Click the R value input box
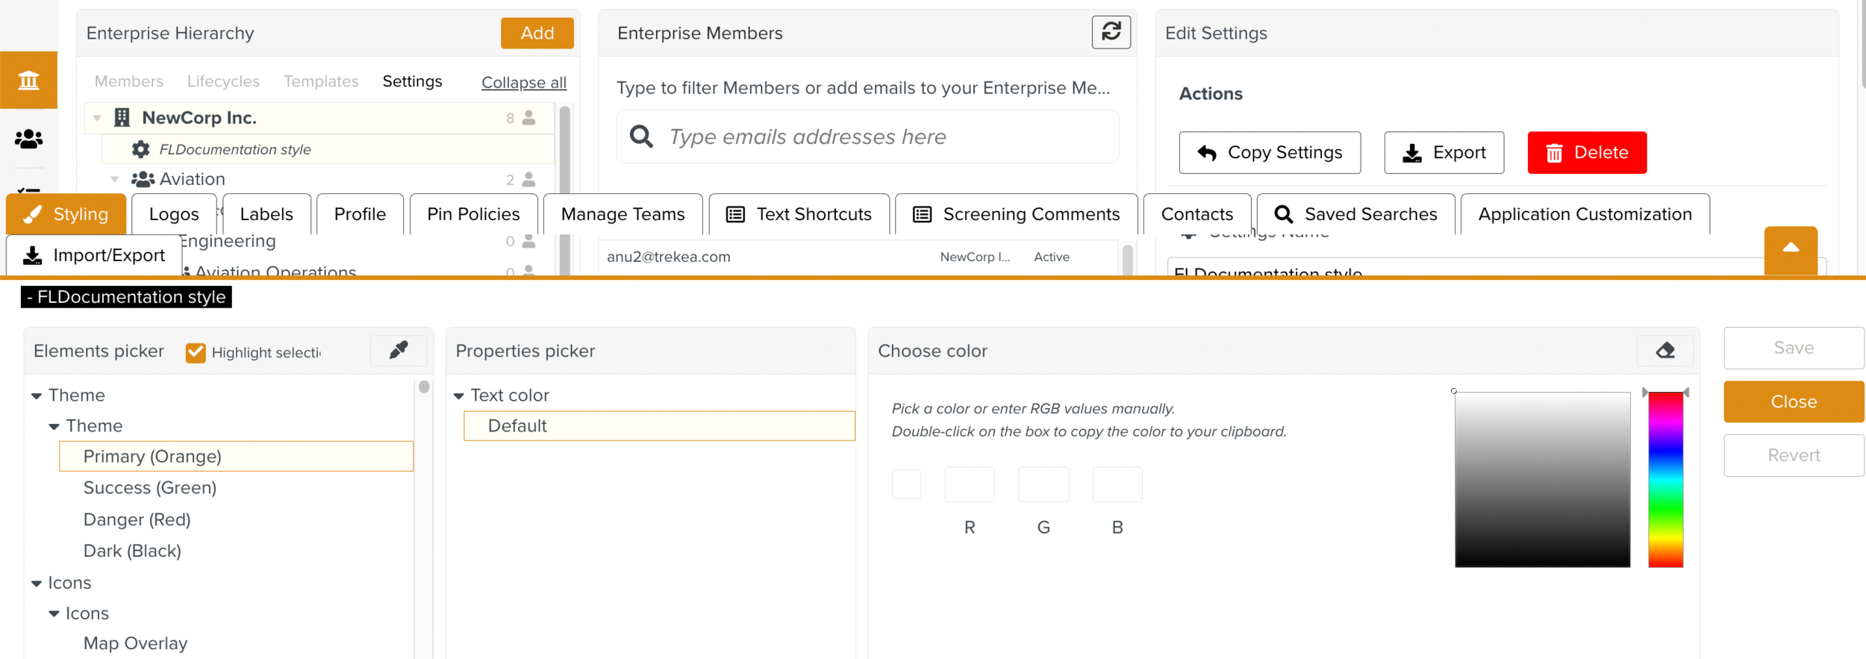1866x659 pixels. [x=969, y=484]
